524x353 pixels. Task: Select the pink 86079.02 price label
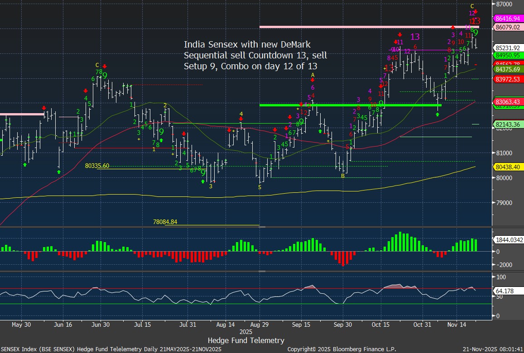pyautogui.click(x=507, y=27)
